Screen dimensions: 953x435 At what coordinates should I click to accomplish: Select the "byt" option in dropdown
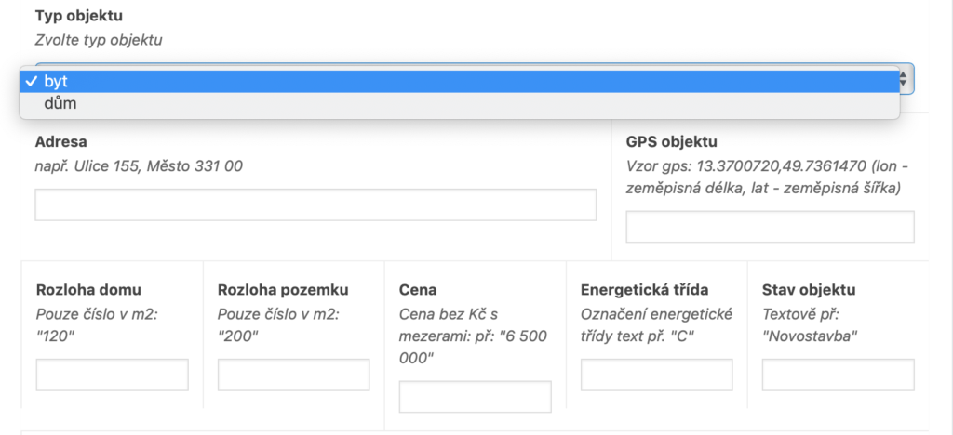(56, 81)
